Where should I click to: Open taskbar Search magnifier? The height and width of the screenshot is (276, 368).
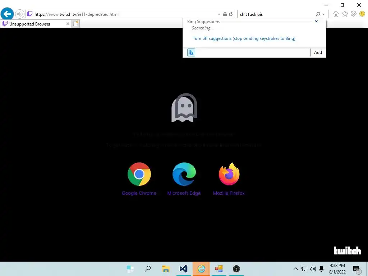(x=148, y=269)
